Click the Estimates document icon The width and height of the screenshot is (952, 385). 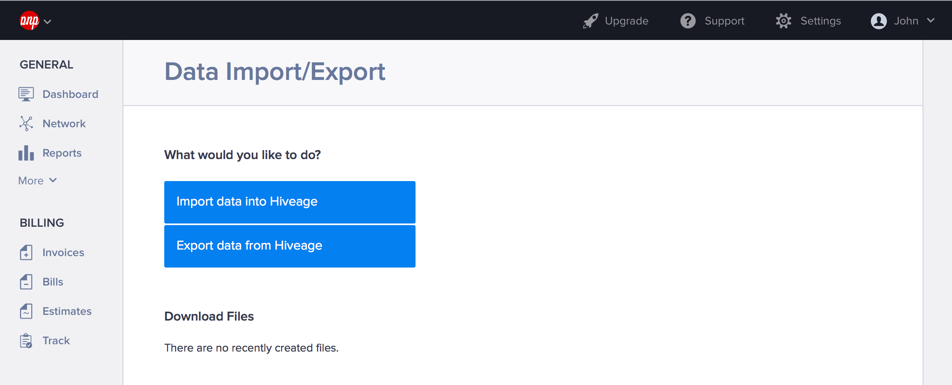coord(26,311)
